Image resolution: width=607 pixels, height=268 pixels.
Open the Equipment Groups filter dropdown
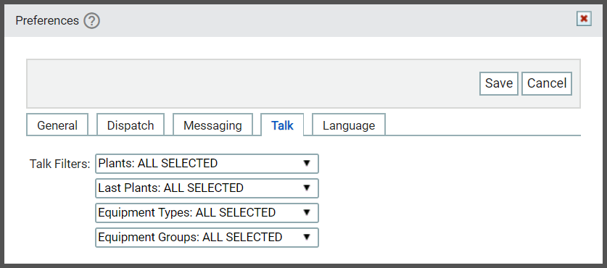click(207, 238)
